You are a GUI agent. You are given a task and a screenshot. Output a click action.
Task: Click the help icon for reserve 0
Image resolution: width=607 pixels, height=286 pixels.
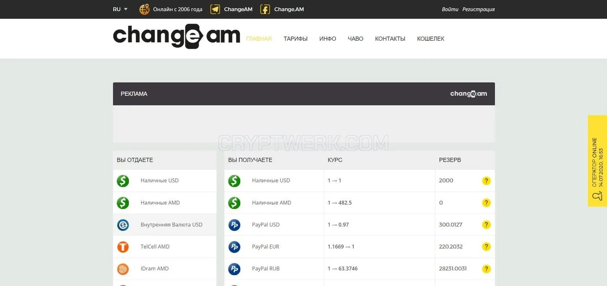coord(486,203)
